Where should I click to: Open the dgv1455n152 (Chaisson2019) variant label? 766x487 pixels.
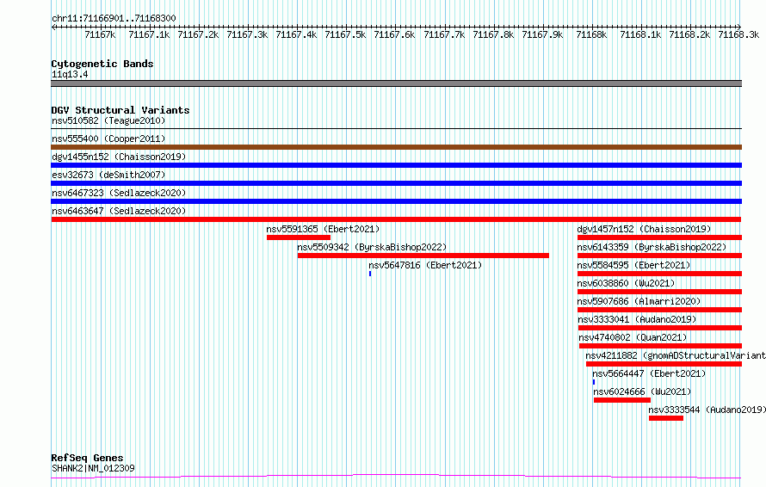(x=119, y=157)
